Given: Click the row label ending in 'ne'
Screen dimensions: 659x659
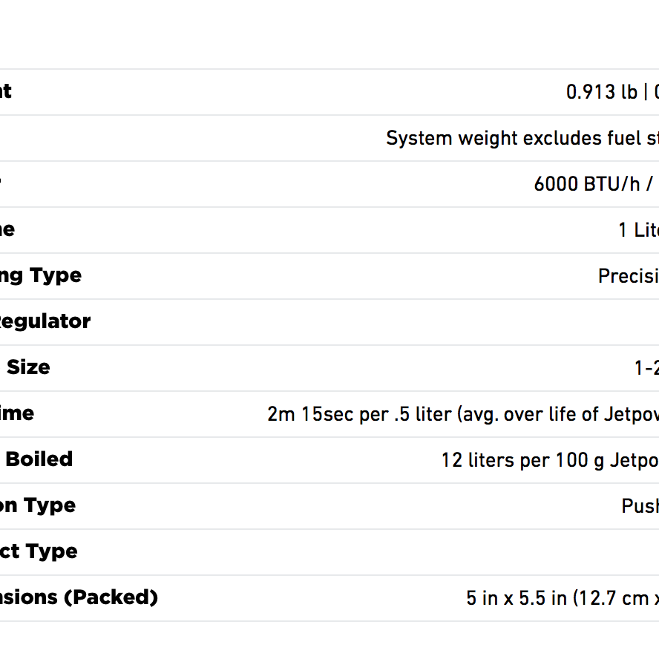Looking at the screenshot, I should [x=7, y=229].
